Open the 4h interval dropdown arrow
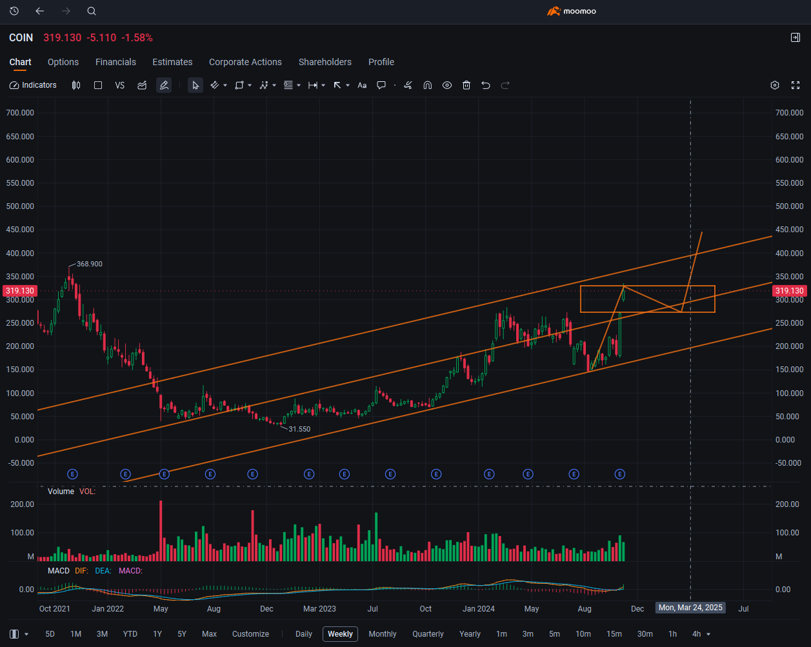 [708, 634]
